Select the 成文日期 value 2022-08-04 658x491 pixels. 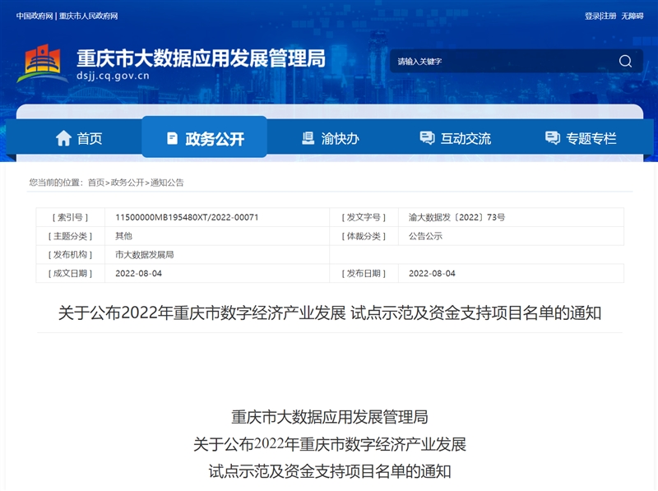(x=138, y=273)
